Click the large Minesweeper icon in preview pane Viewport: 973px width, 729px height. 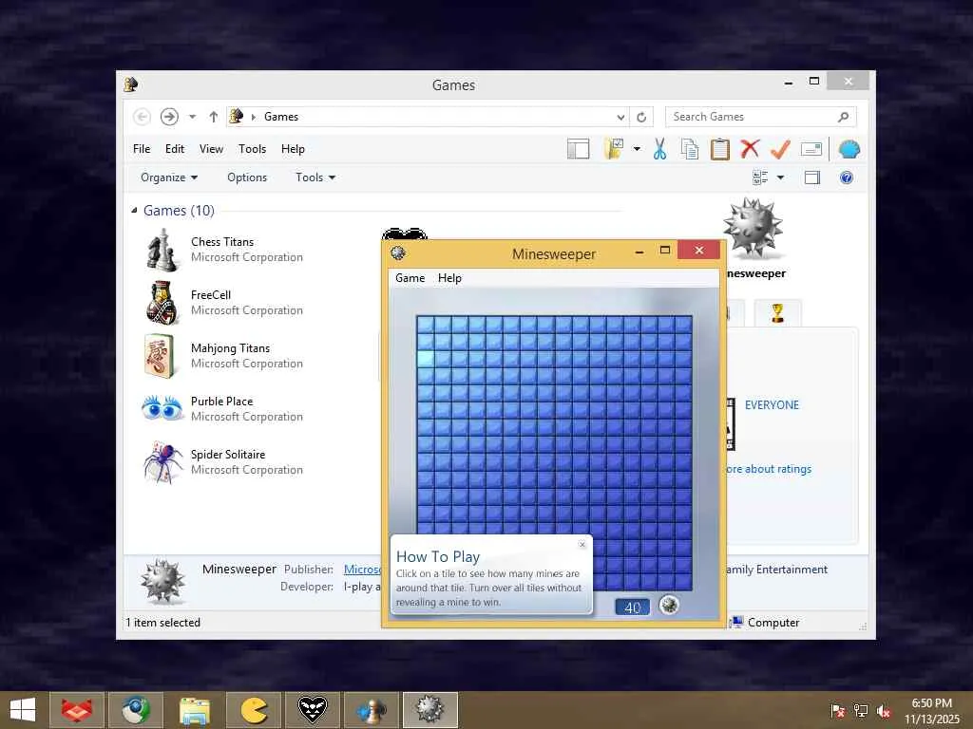click(x=753, y=228)
